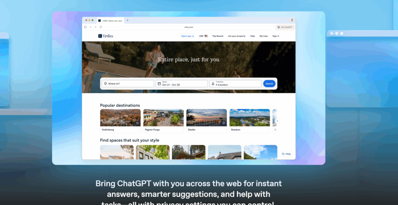Expand the Travelers selector showing 4 travelers
The image size is (398, 205).
click(x=235, y=84)
